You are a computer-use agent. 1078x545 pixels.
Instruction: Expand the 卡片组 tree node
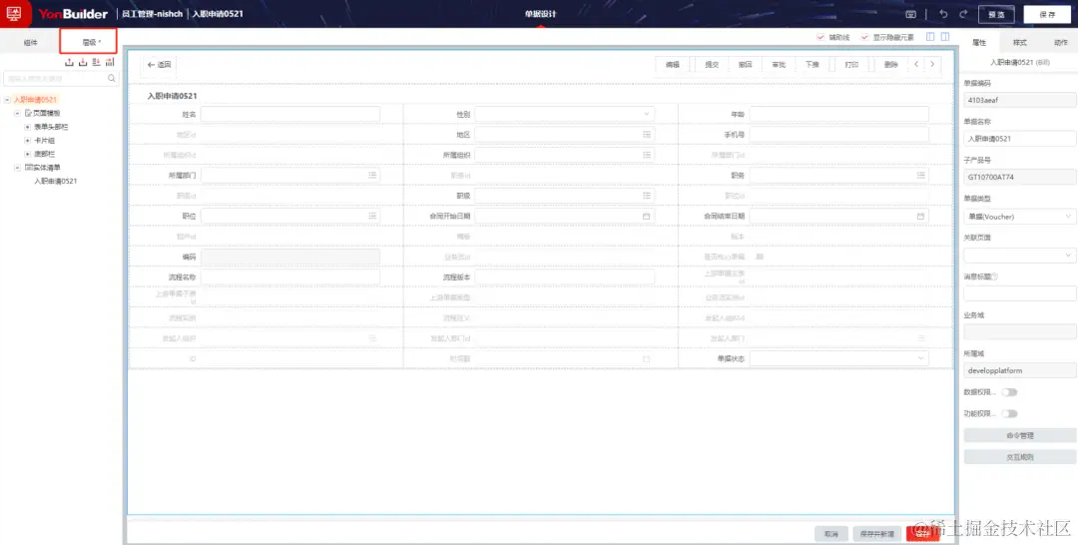[28, 140]
